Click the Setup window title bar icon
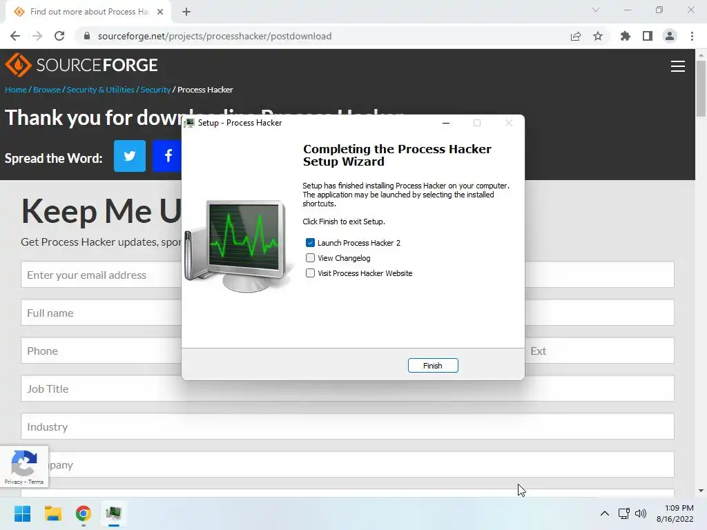 pyautogui.click(x=189, y=123)
